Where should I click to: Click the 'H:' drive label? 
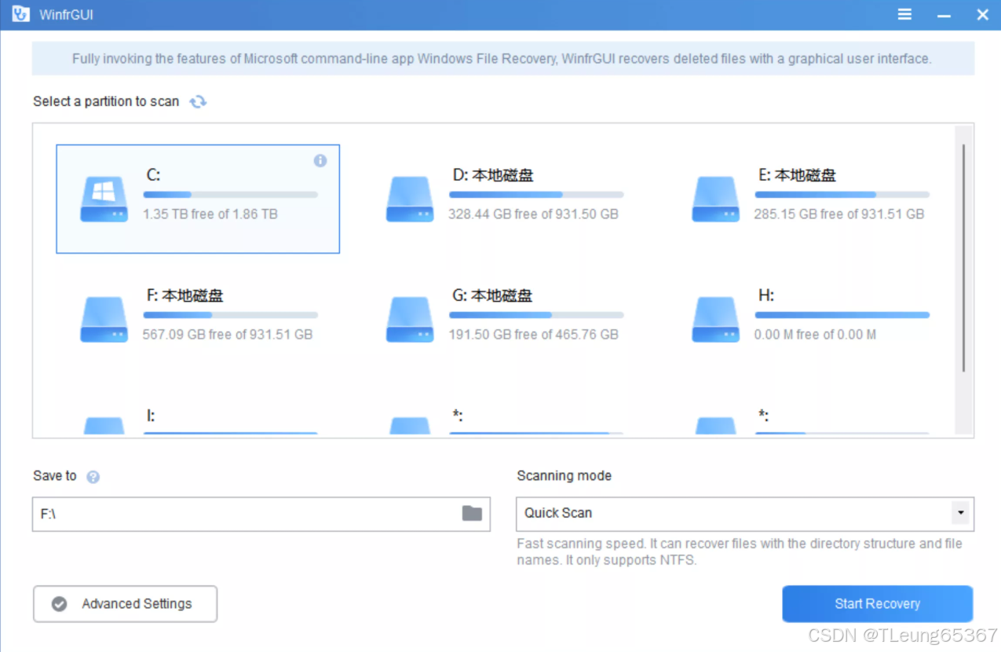coord(766,295)
